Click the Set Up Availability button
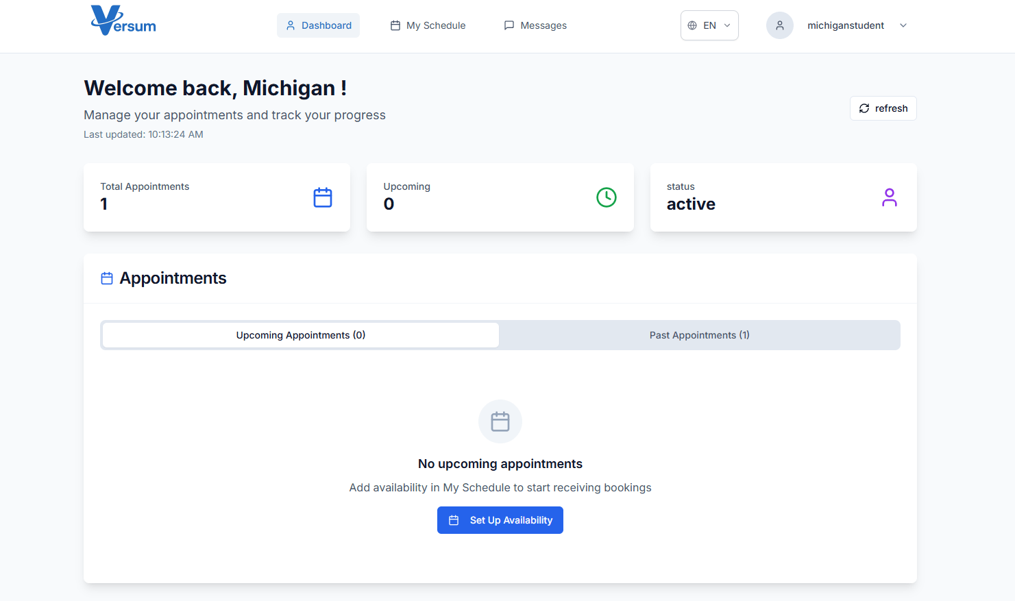Image resolution: width=1015 pixels, height=601 pixels. pyautogui.click(x=500, y=520)
